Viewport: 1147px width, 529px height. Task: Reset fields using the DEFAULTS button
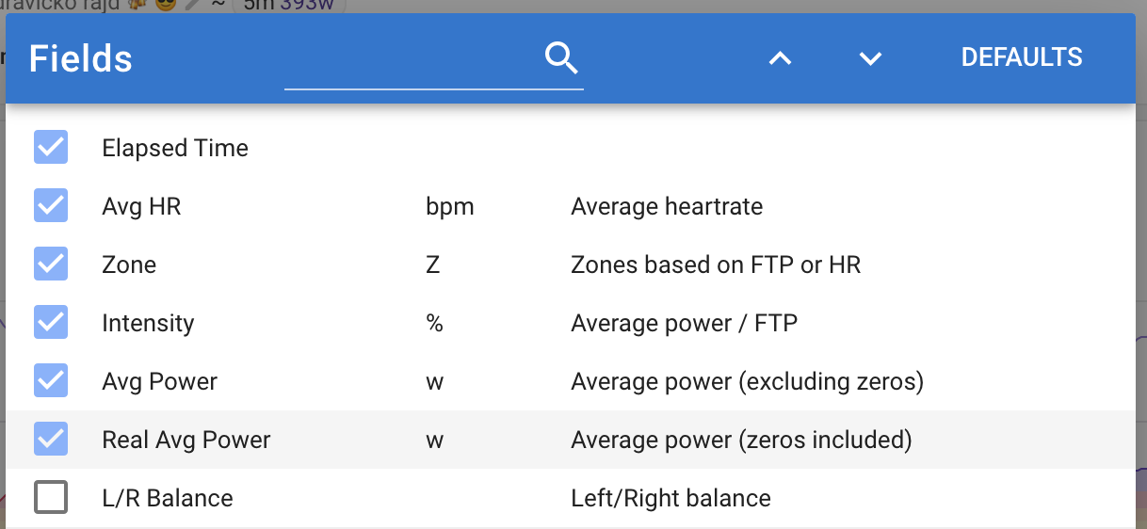[1022, 57]
